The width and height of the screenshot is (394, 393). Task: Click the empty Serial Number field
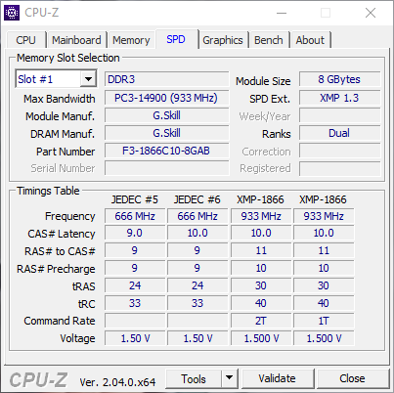[x=166, y=168]
